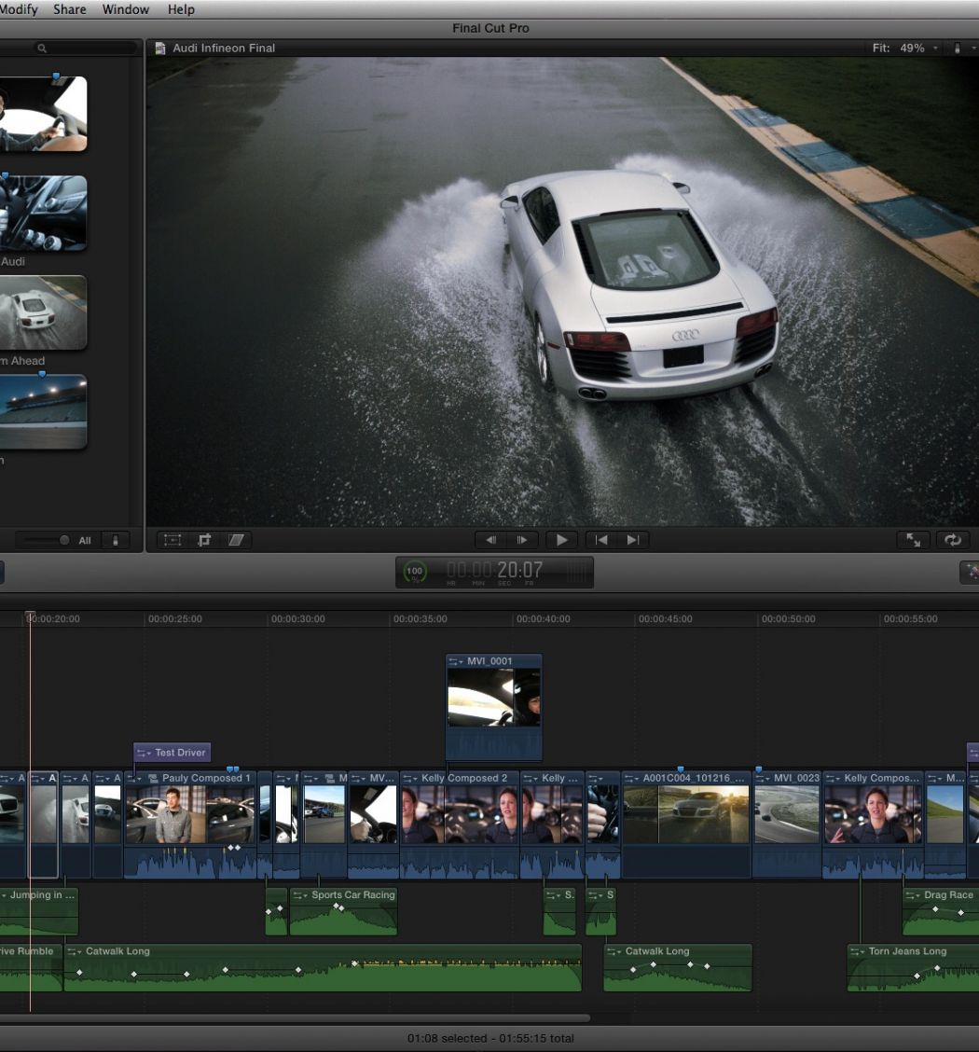Open the Test Driver title clip menu
Viewport: 979px width, 1052px height.
(x=143, y=753)
